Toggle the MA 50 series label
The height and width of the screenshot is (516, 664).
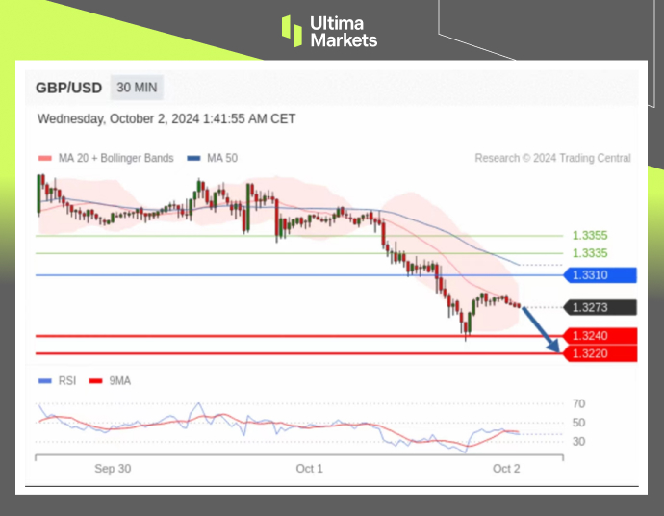221,158
